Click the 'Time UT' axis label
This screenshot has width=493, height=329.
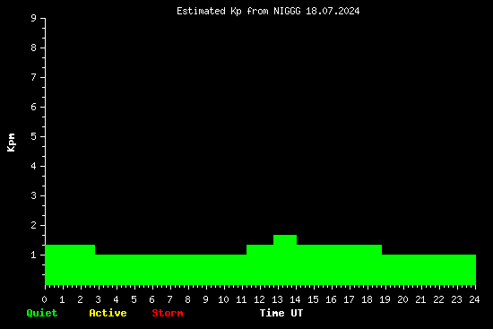[x=281, y=313]
